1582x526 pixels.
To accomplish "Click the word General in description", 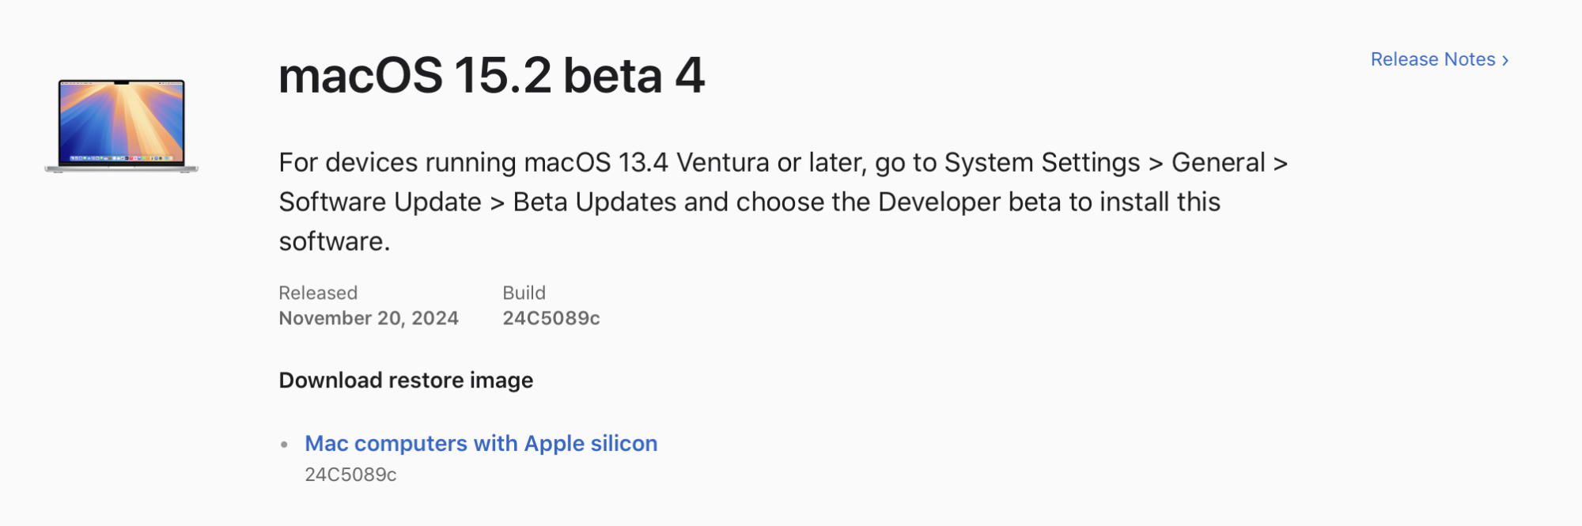I will [1218, 162].
